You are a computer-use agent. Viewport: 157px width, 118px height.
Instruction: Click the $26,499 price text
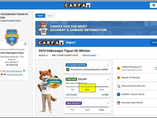[x=82, y=79]
